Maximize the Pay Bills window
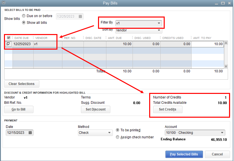 (x=223, y=3)
